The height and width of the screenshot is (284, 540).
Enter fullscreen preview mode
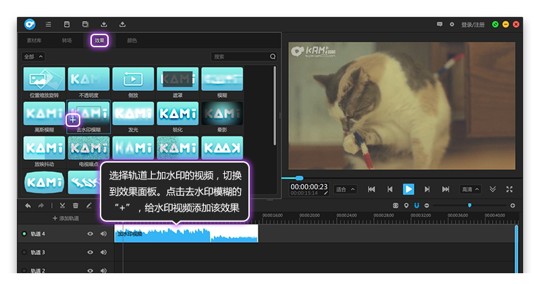point(510,190)
